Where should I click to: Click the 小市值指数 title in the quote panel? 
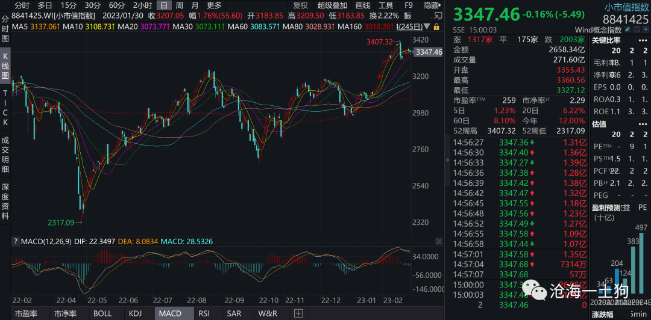tap(626, 6)
